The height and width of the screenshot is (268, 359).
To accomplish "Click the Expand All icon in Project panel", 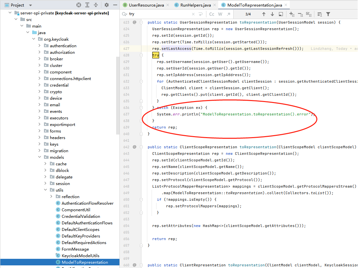I will point(87,5).
